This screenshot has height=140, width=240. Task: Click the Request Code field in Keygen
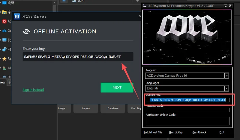coord(187,110)
